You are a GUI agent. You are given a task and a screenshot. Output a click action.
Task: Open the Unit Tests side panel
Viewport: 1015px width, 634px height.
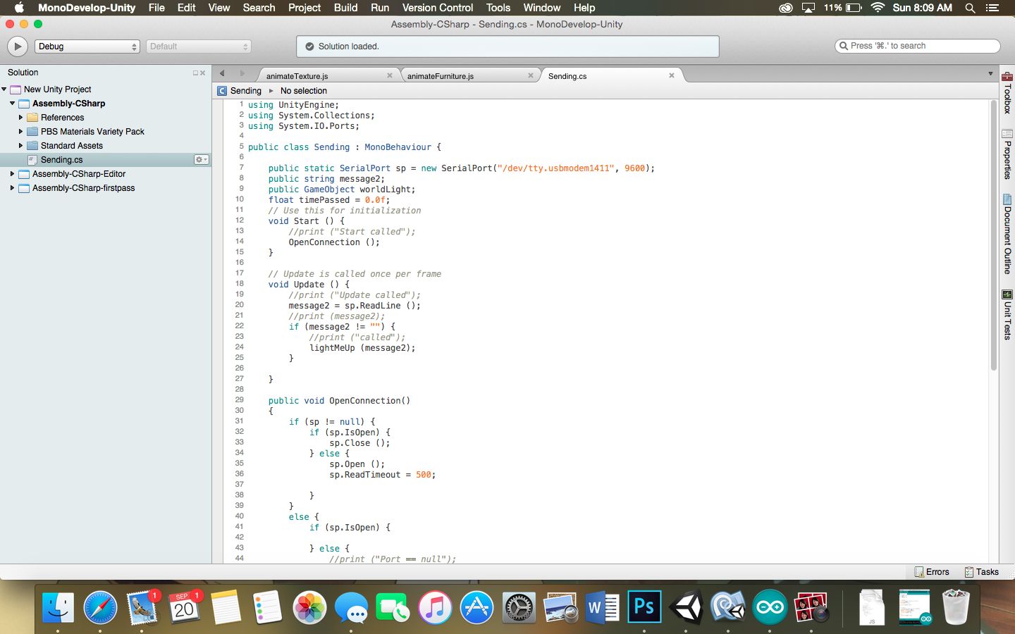click(1007, 315)
